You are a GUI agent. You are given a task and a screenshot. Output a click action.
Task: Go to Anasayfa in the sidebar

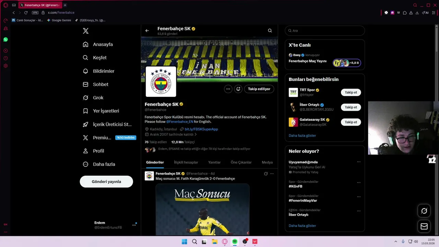98,44
